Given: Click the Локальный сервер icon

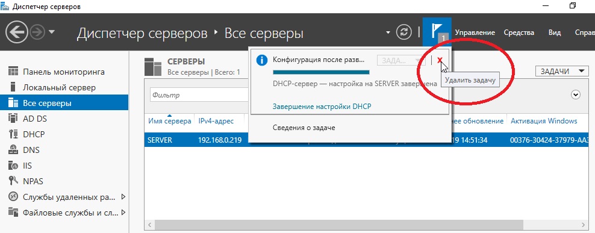Looking at the screenshot, I should 13,87.
